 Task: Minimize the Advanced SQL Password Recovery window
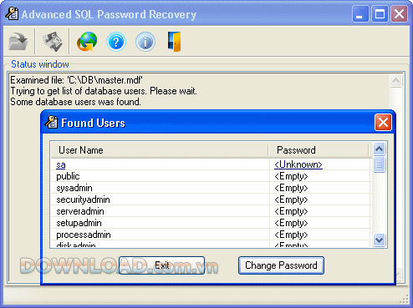pos(360,14)
